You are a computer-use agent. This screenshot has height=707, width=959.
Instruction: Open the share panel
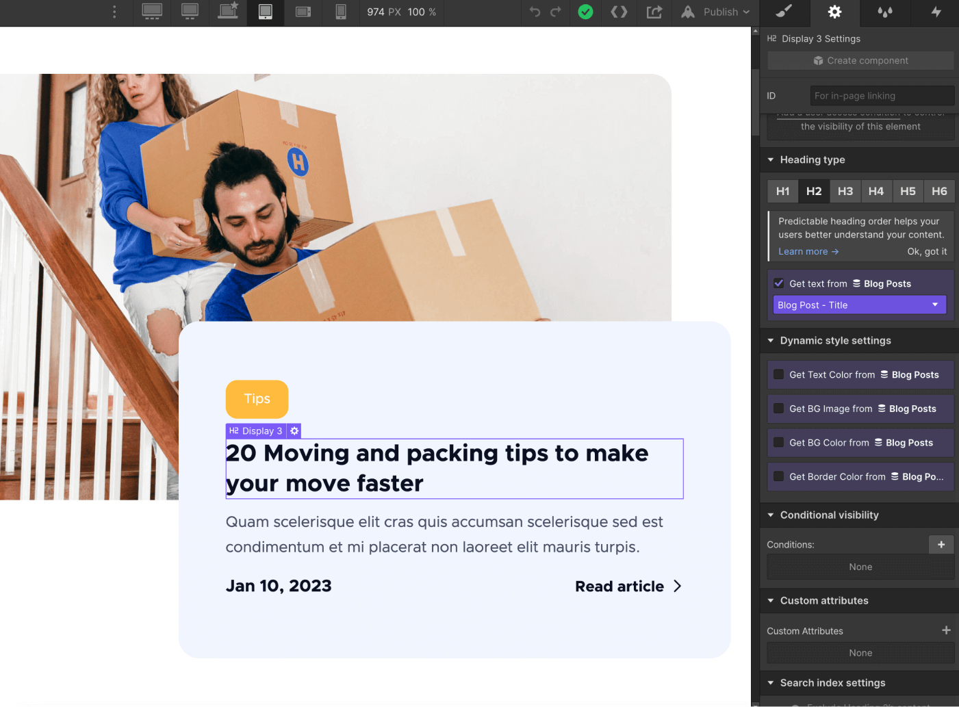(654, 12)
